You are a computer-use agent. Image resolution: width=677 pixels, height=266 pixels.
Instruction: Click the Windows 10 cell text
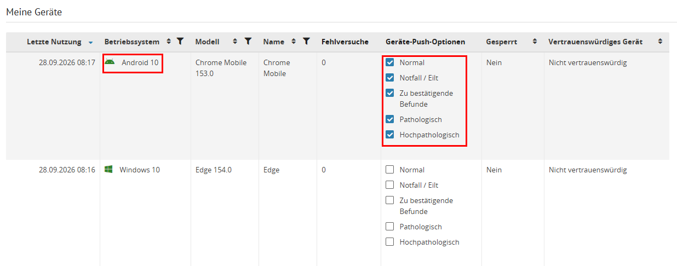pos(140,170)
